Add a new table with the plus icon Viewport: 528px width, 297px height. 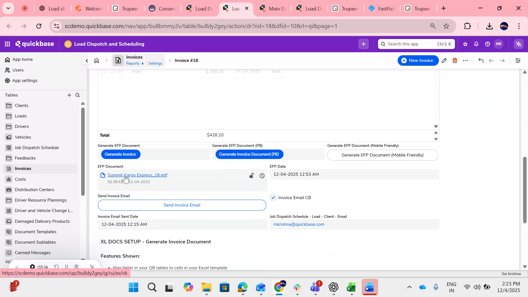[x=69, y=95]
